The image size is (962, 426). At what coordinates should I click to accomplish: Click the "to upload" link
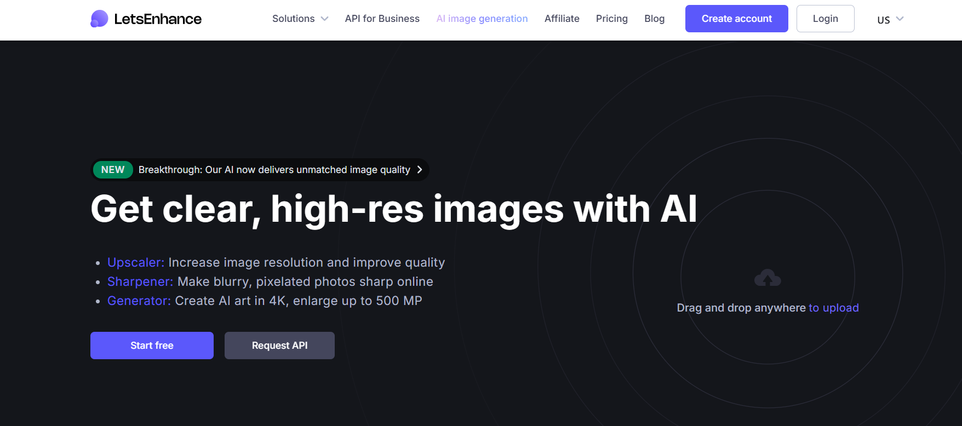click(x=833, y=308)
